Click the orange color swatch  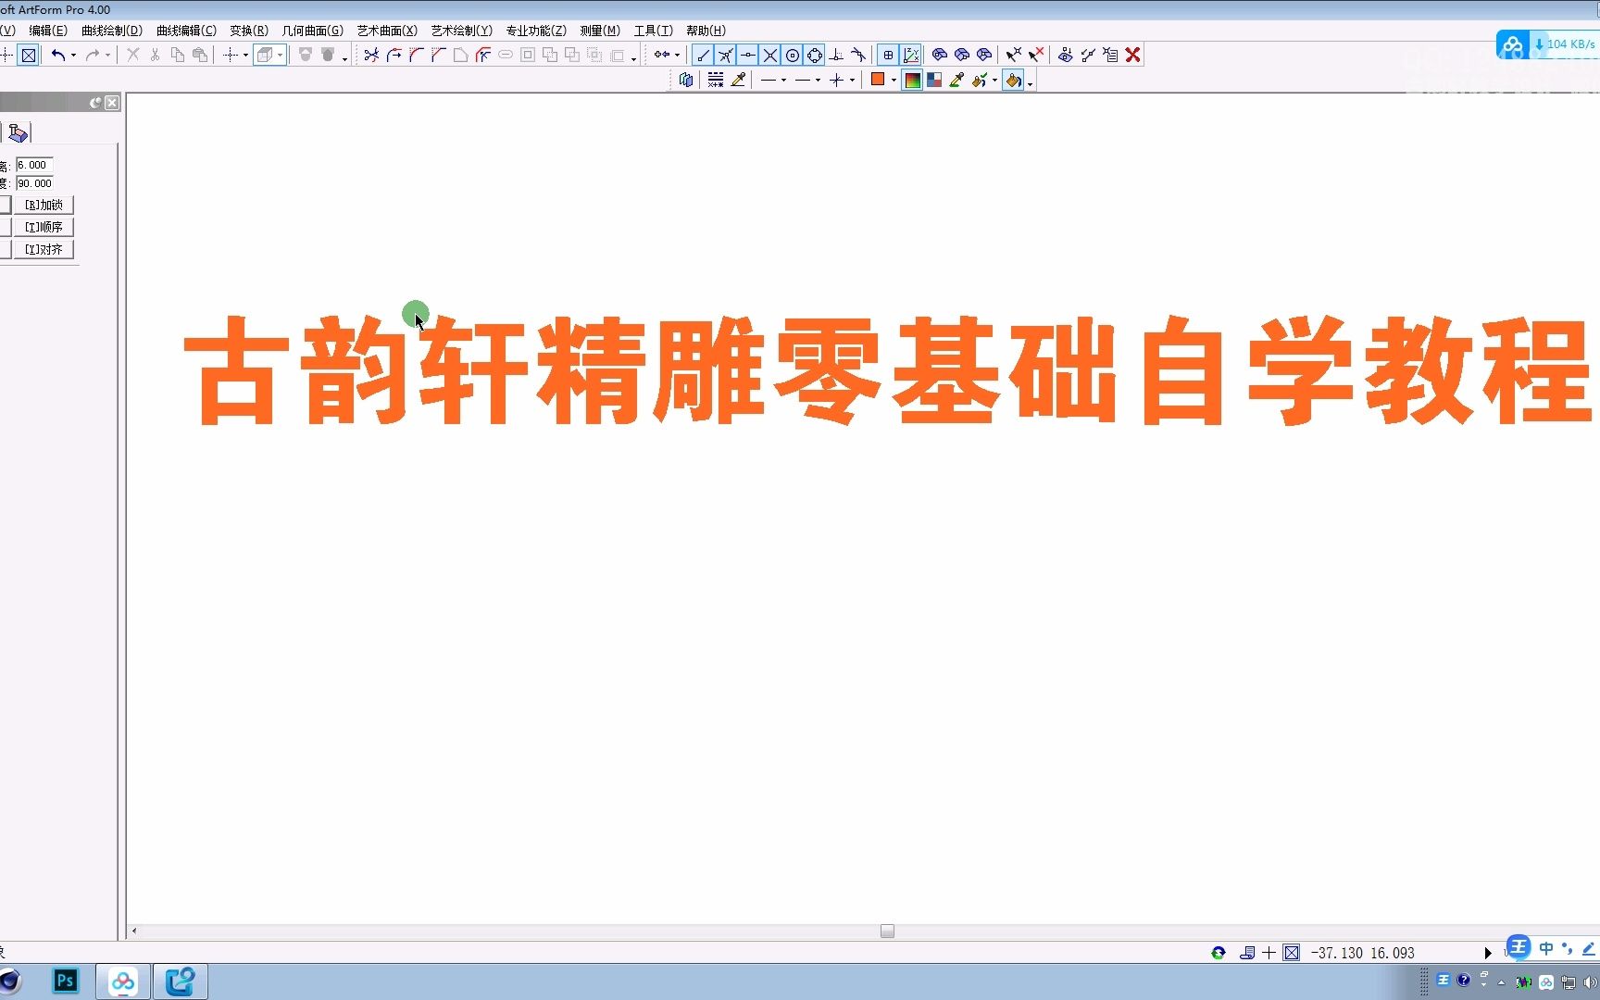878,80
